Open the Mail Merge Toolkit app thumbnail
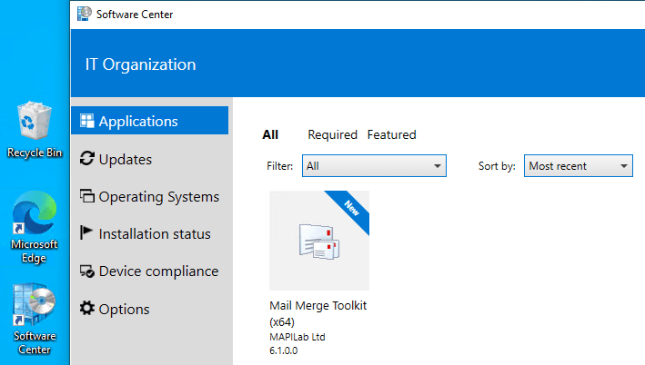 [319, 241]
